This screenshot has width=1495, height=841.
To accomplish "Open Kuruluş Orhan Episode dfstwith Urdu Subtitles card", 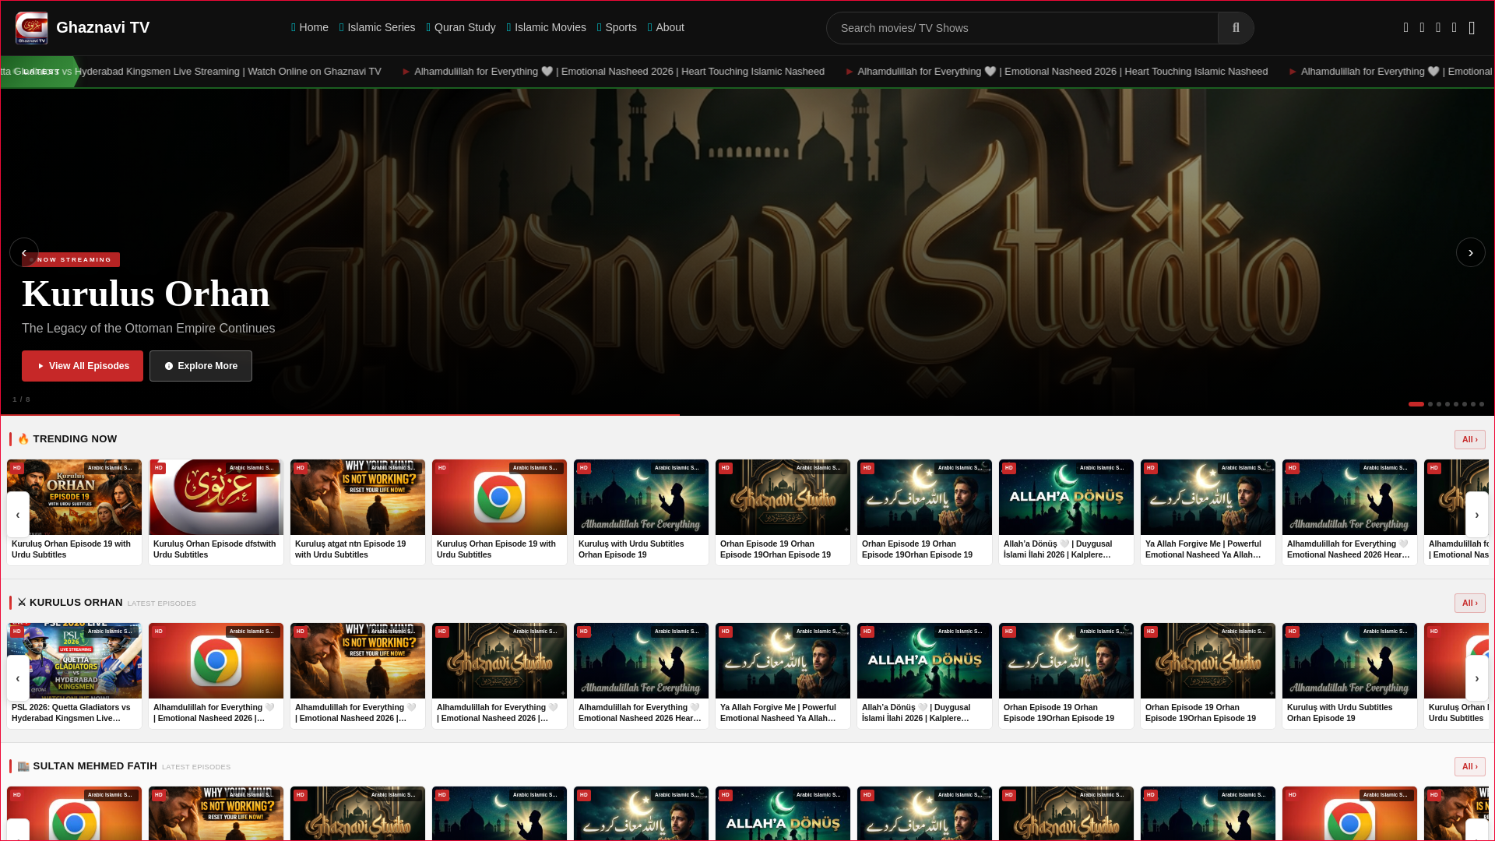I will tap(216, 512).
